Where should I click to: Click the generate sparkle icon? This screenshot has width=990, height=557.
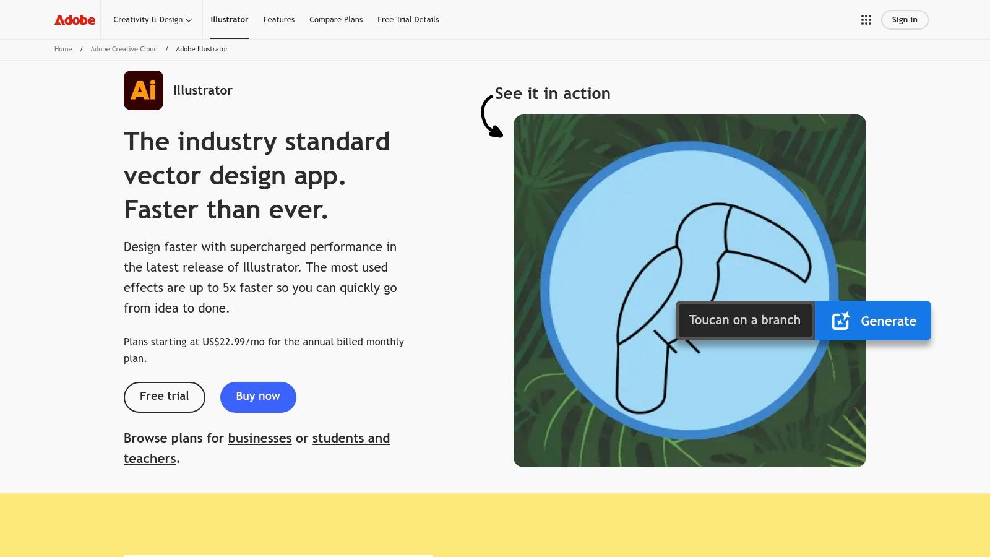tap(841, 321)
